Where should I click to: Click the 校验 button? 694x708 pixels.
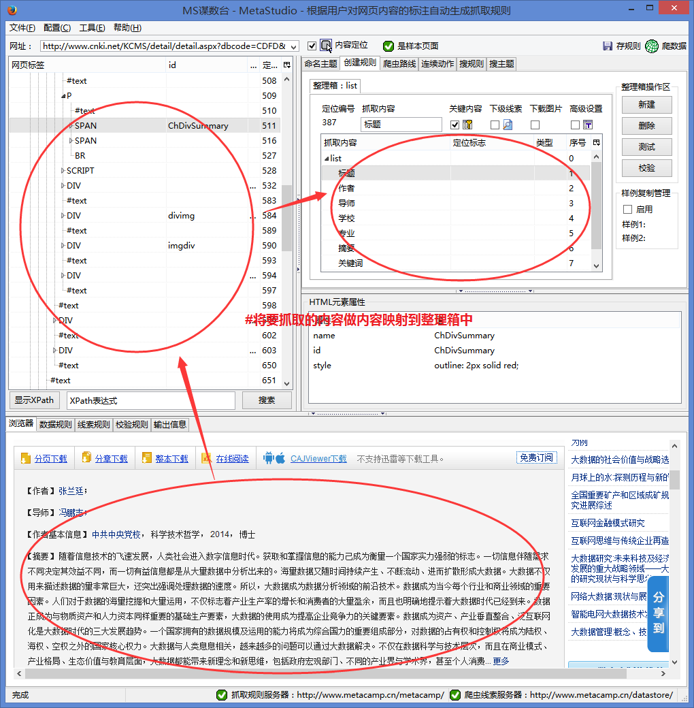[x=646, y=168]
